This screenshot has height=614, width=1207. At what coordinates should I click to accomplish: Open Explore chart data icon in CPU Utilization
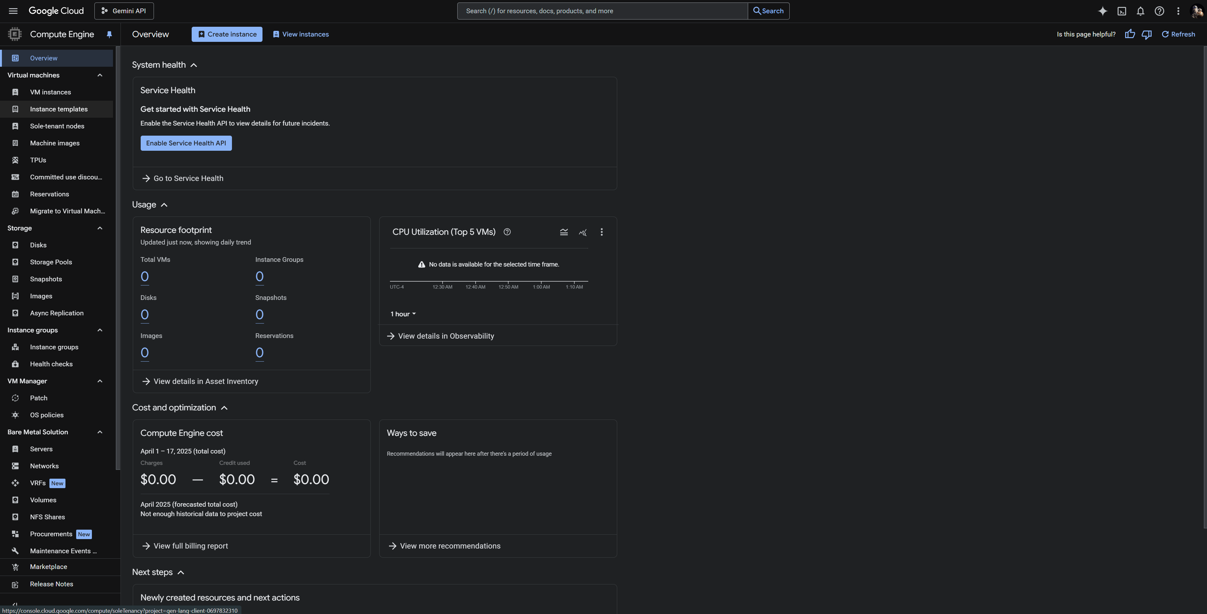pyautogui.click(x=583, y=232)
